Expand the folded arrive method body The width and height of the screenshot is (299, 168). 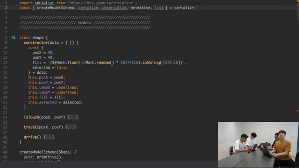[49, 137]
